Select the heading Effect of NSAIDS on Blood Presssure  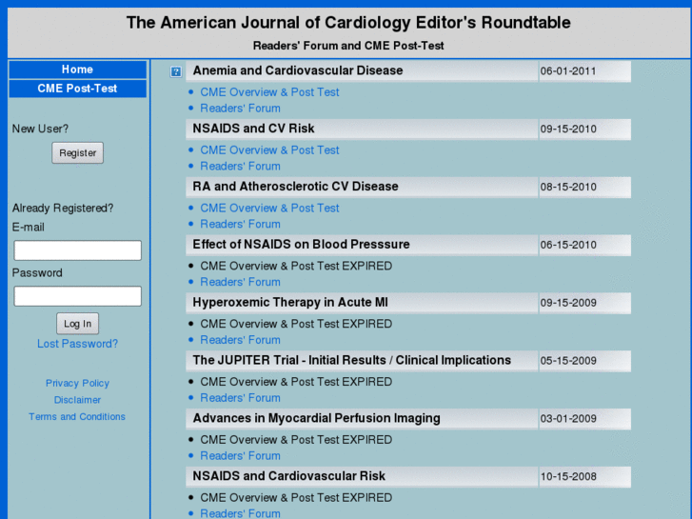click(301, 244)
